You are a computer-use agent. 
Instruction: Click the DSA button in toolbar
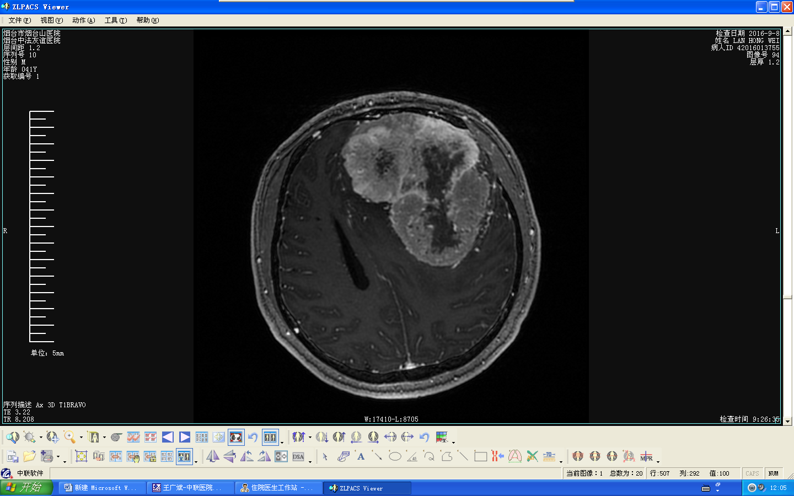click(298, 456)
